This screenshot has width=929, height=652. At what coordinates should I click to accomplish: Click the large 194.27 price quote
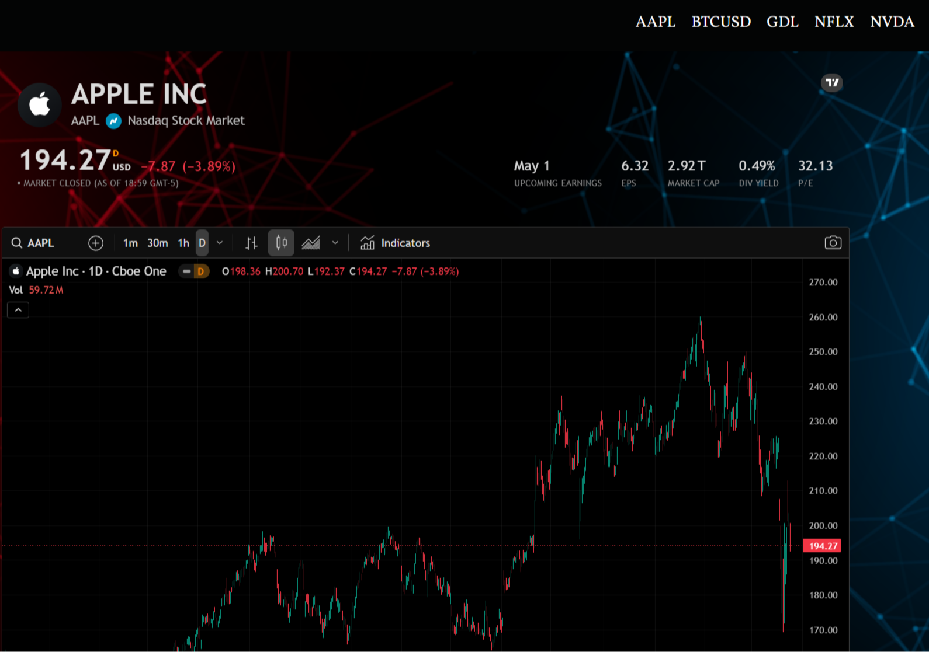pos(65,160)
